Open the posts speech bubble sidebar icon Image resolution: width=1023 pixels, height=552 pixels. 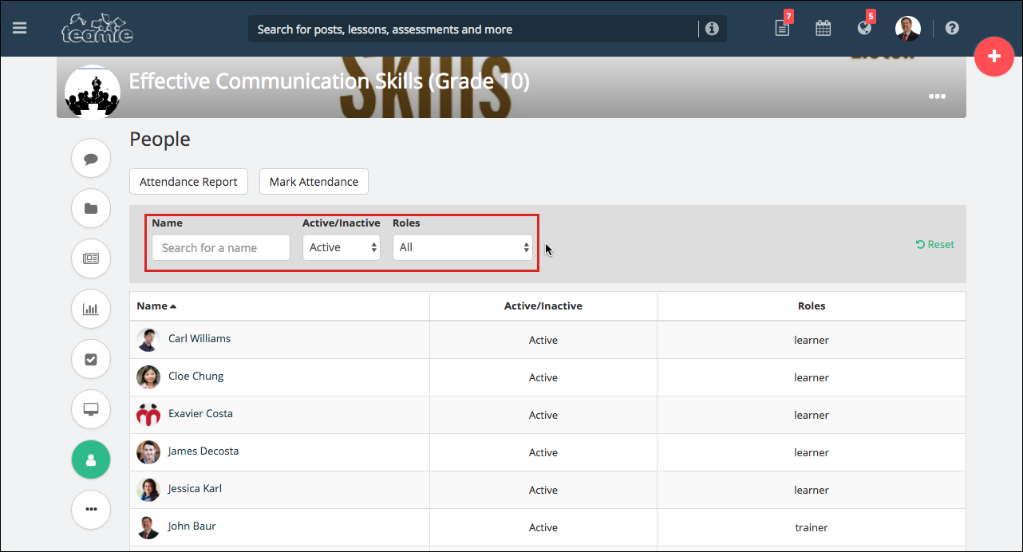(x=91, y=159)
